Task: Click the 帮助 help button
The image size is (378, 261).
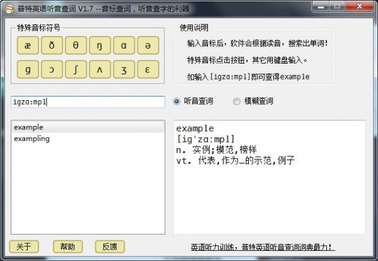Action: (x=68, y=246)
